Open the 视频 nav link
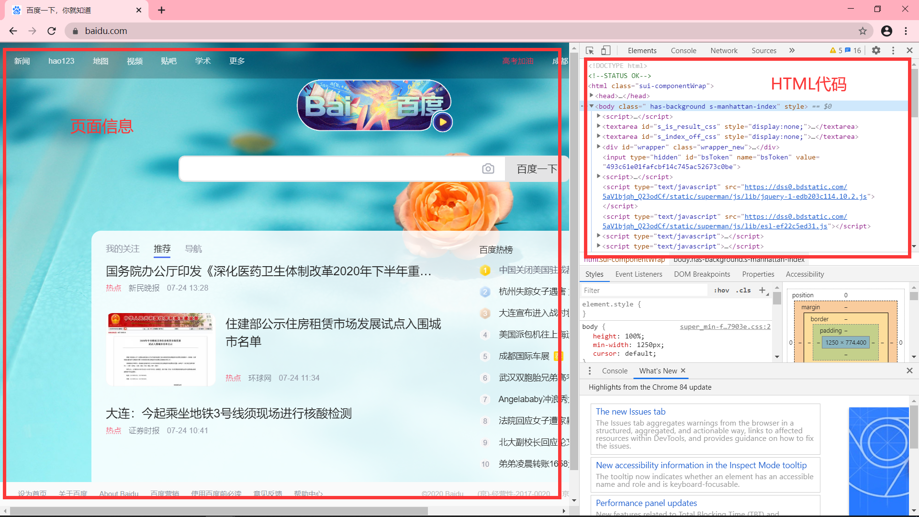The image size is (919, 517). coord(135,61)
